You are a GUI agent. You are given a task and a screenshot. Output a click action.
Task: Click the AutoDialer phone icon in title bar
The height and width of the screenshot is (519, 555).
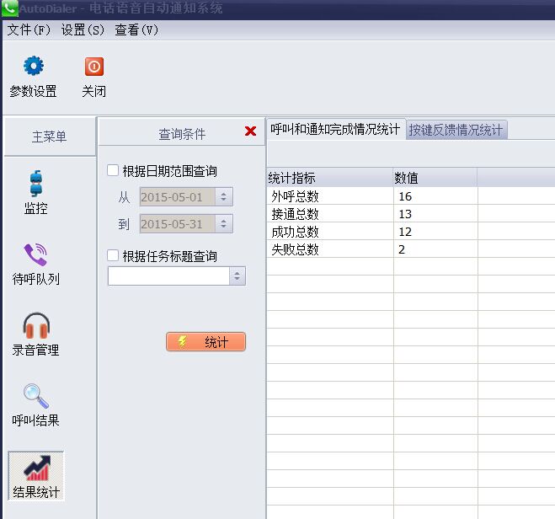9,9
